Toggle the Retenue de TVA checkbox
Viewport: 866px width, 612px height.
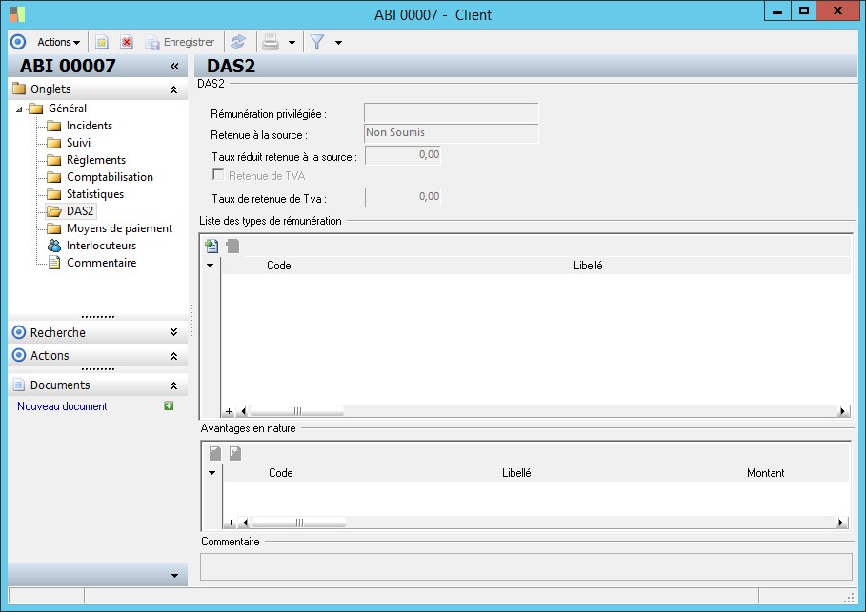click(x=218, y=175)
